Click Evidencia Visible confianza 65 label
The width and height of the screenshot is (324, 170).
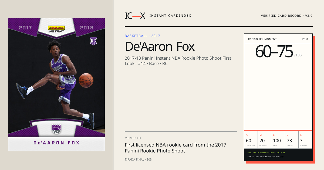tap(266, 152)
